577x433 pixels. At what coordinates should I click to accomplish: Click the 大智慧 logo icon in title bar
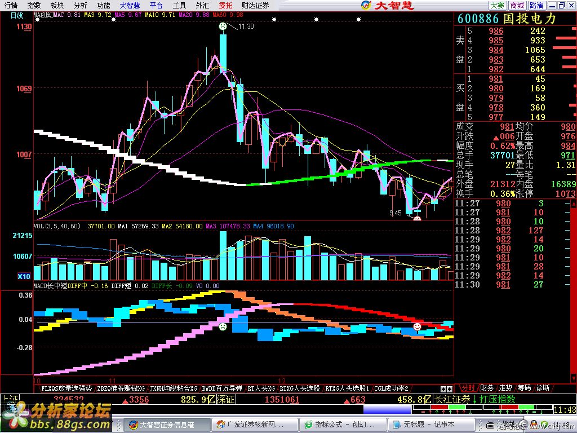tap(366, 5)
